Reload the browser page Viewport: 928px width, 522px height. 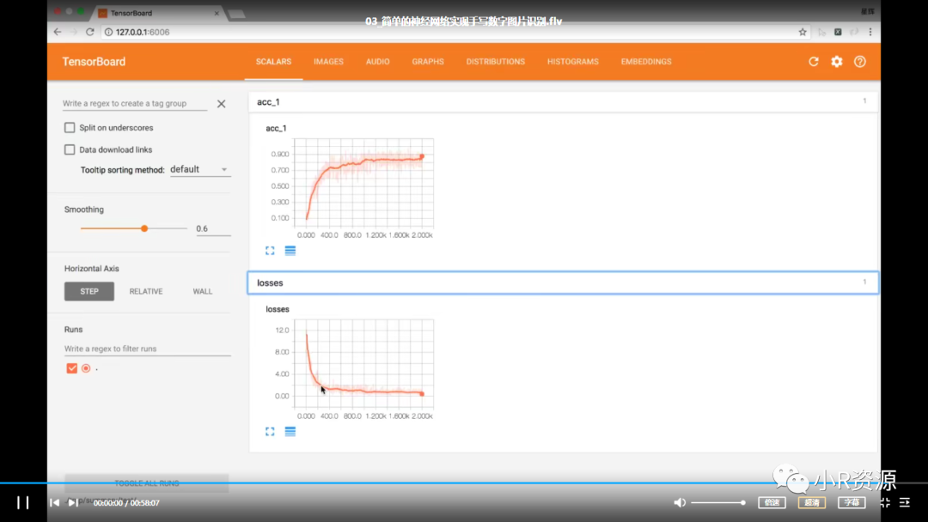pos(90,32)
